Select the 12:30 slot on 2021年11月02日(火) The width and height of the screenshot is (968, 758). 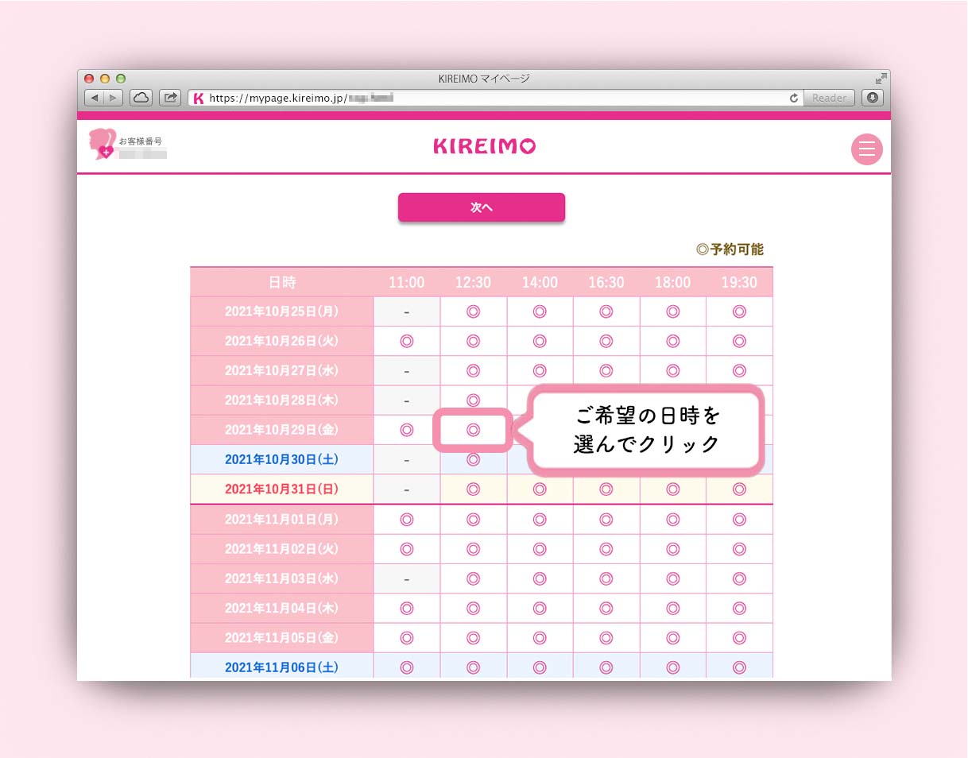pos(474,549)
